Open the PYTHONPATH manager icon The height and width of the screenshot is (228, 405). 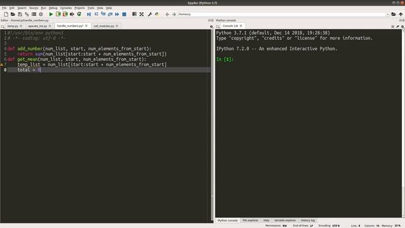click(157, 14)
